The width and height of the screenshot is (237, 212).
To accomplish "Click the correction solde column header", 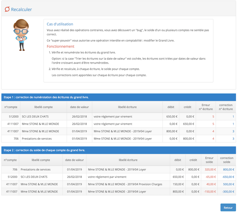I will [x=227, y=160].
